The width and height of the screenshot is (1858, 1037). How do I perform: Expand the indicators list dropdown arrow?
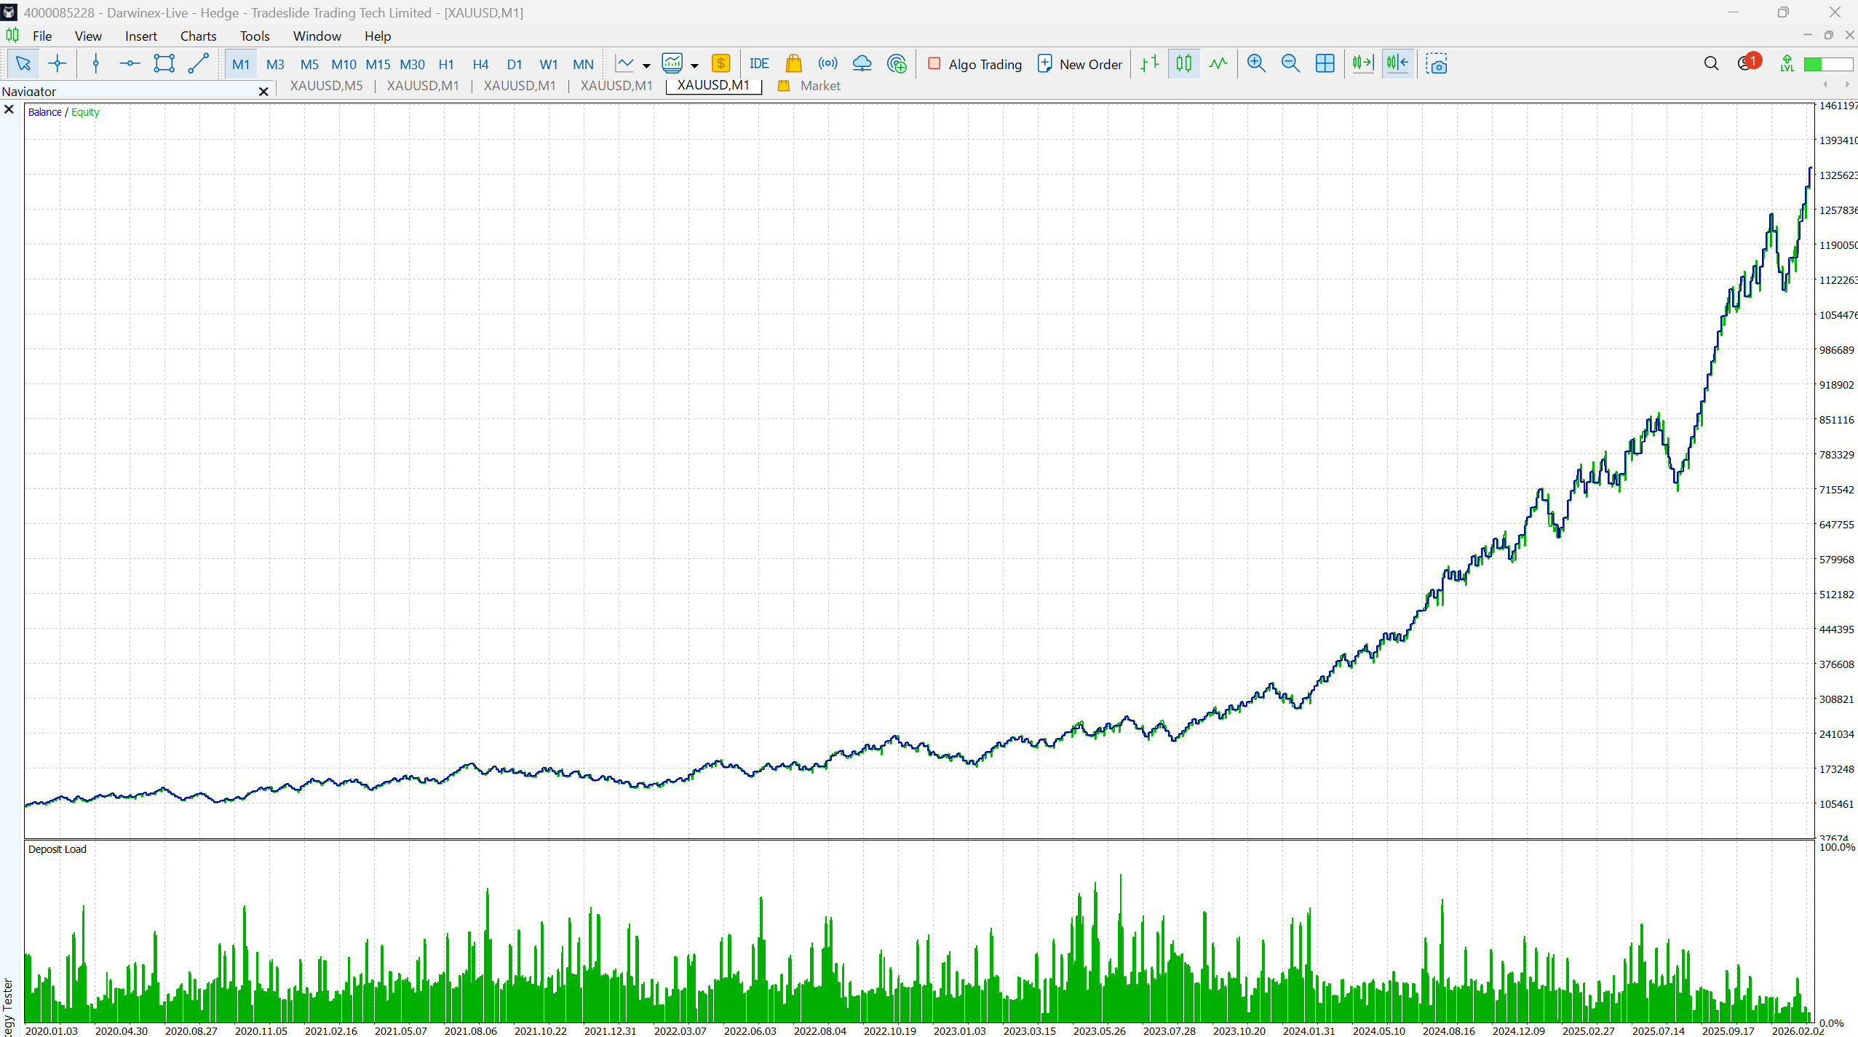coord(695,65)
